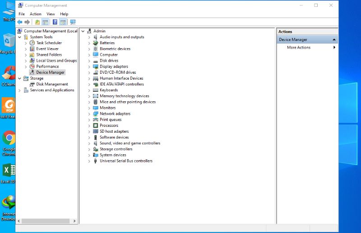Screen dimensions: 361x233
Task: Click the Forward arrow toolbar icon
Action: coord(27,22)
